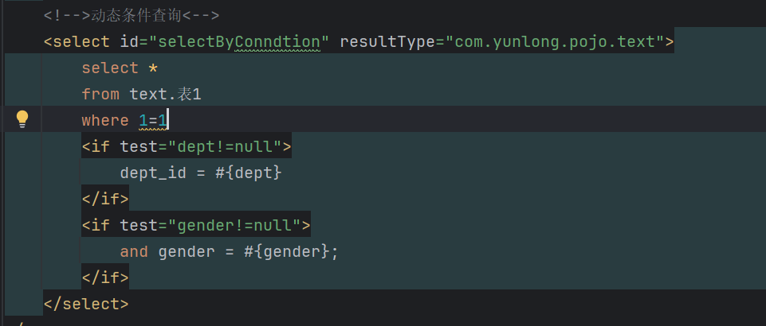The width and height of the screenshot is (766, 326).
Task: Click the resultType attribute name
Action: (387, 42)
